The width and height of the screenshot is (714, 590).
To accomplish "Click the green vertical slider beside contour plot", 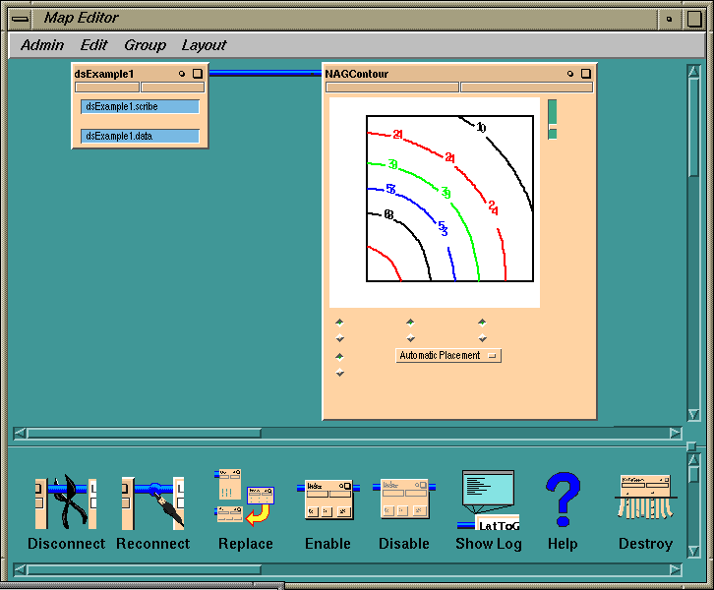I will [x=552, y=112].
